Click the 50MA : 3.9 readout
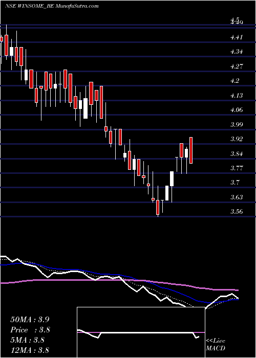256x358 pixels. tap(30, 320)
